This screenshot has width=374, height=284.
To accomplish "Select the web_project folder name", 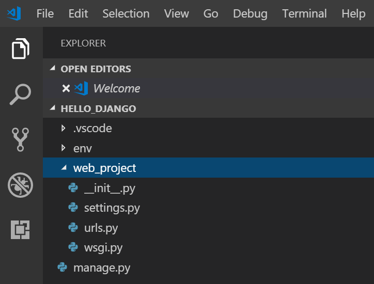I will point(105,168).
